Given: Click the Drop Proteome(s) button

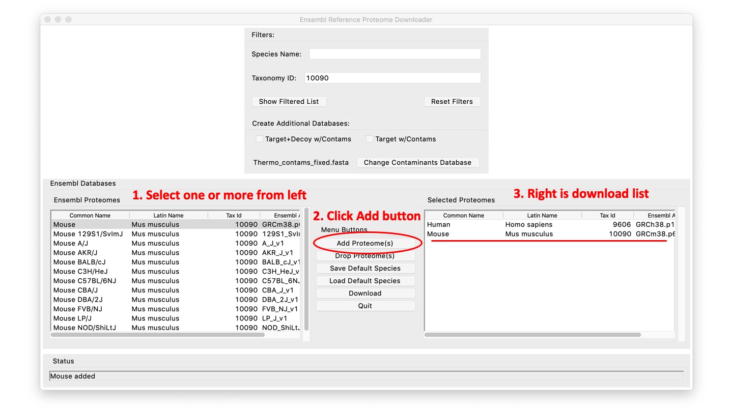Looking at the screenshot, I should click(x=365, y=256).
